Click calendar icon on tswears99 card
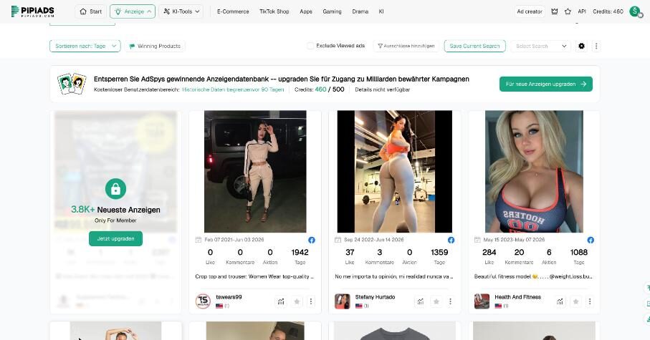The height and width of the screenshot is (340, 650). (198, 240)
